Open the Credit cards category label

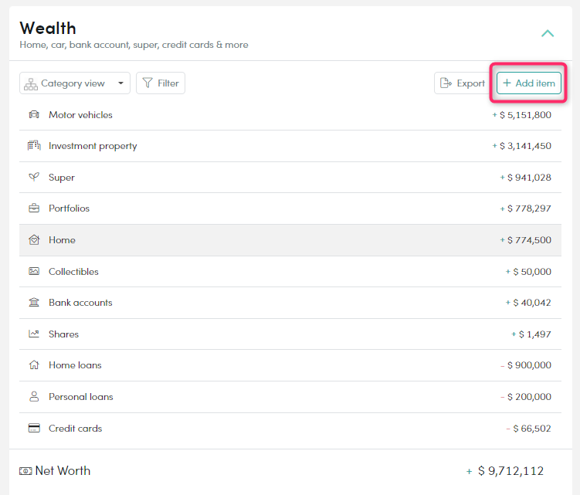[x=75, y=429]
